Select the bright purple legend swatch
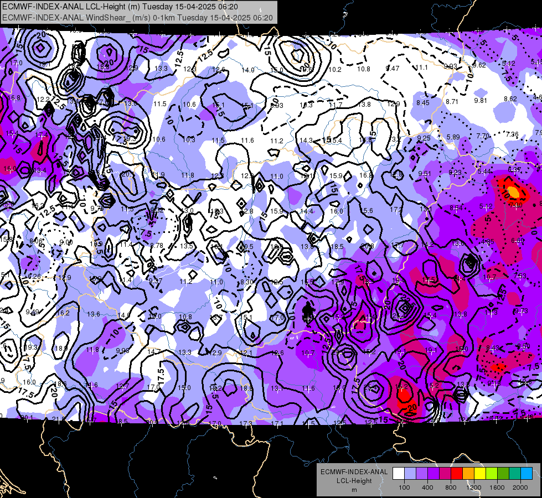The image size is (542, 498). [433, 474]
